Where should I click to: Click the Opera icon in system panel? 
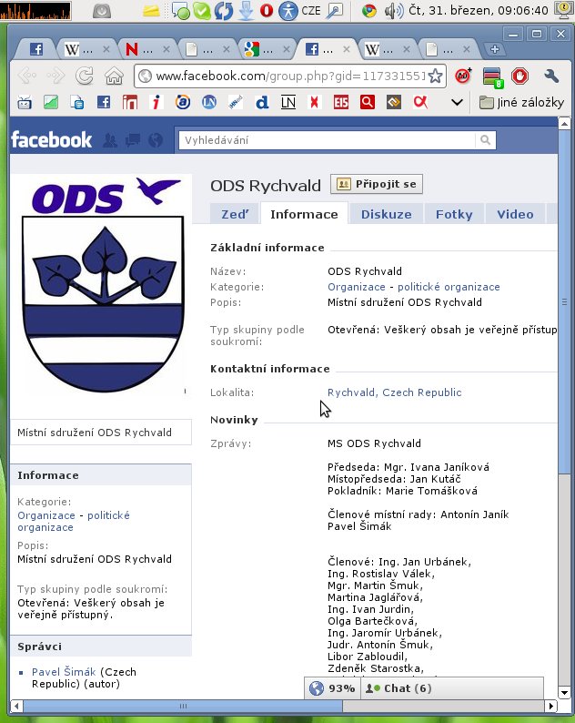(x=267, y=10)
